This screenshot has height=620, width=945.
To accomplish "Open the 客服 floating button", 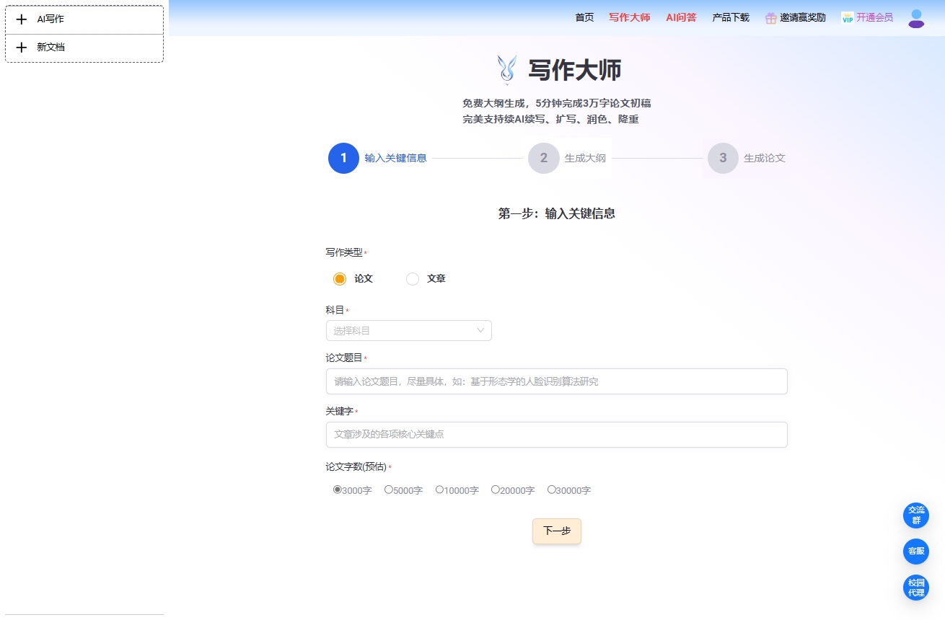I will pyautogui.click(x=916, y=552).
